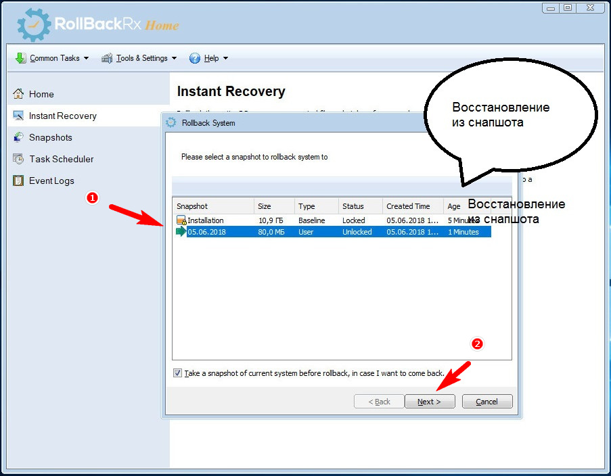Sort by Age column header
Image resolution: width=611 pixels, height=476 pixels.
pos(454,206)
